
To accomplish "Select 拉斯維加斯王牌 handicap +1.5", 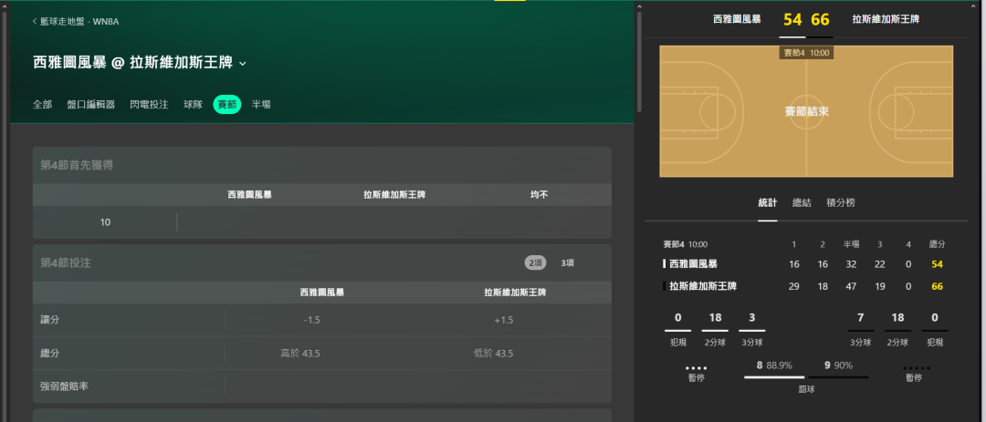I will [x=504, y=320].
